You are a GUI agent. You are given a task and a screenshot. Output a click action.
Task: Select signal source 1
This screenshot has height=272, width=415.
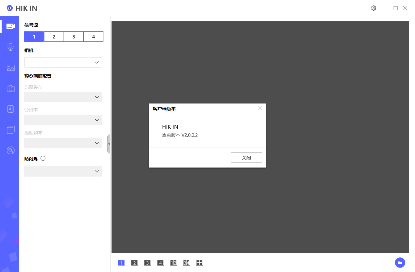click(x=34, y=37)
